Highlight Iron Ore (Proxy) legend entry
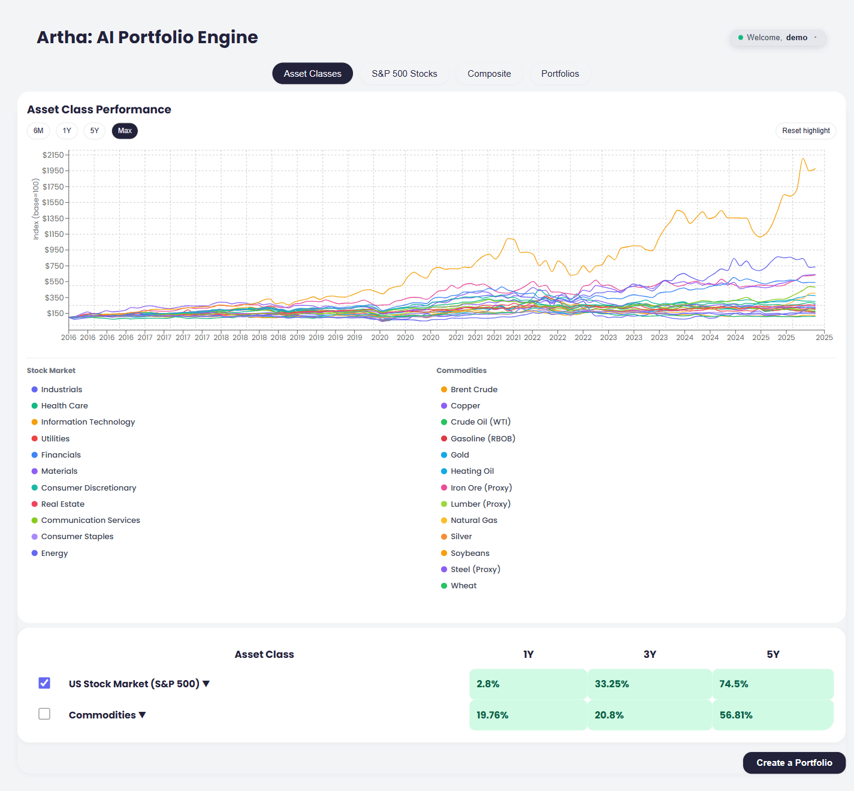The height and width of the screenshot is (791, 854). pos(476,488)
